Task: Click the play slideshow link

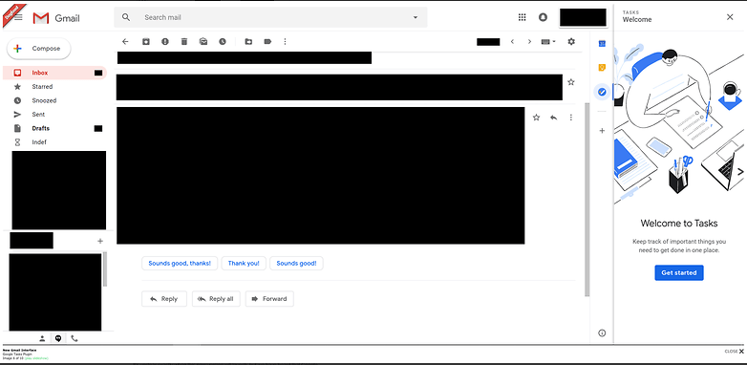Action: coord(37,358)
